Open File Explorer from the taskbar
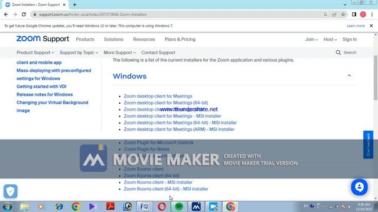The image size is (378, 212). click(x=24, y=207)
